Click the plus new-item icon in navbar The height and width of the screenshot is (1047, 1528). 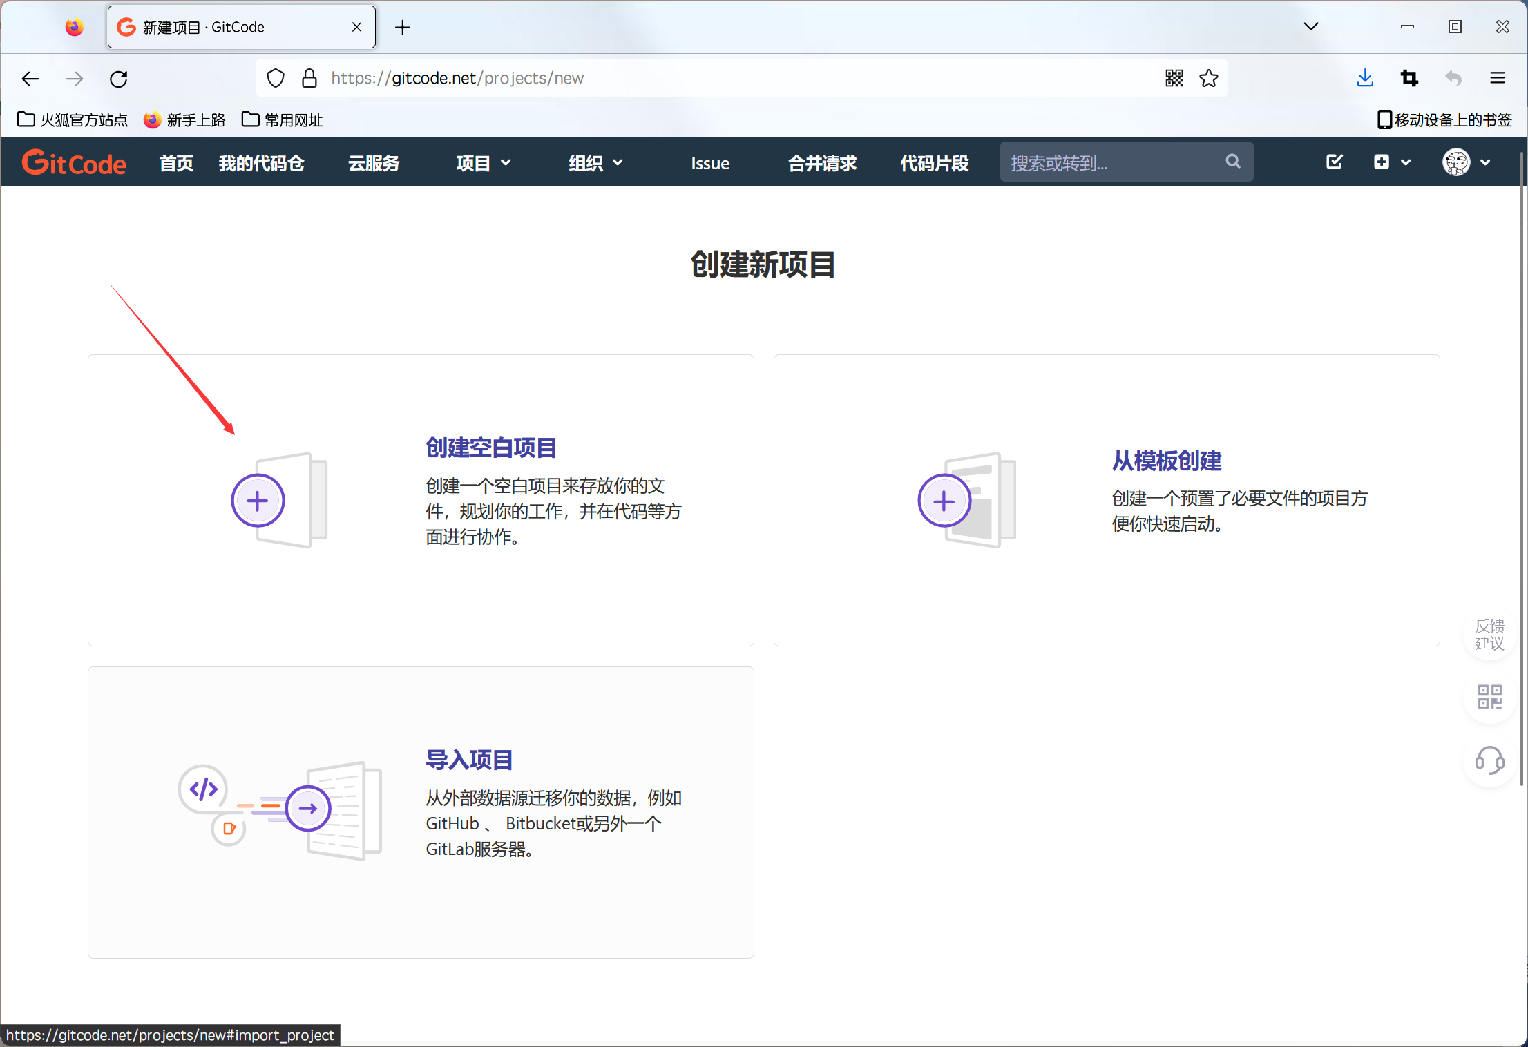click(1381, 162)
